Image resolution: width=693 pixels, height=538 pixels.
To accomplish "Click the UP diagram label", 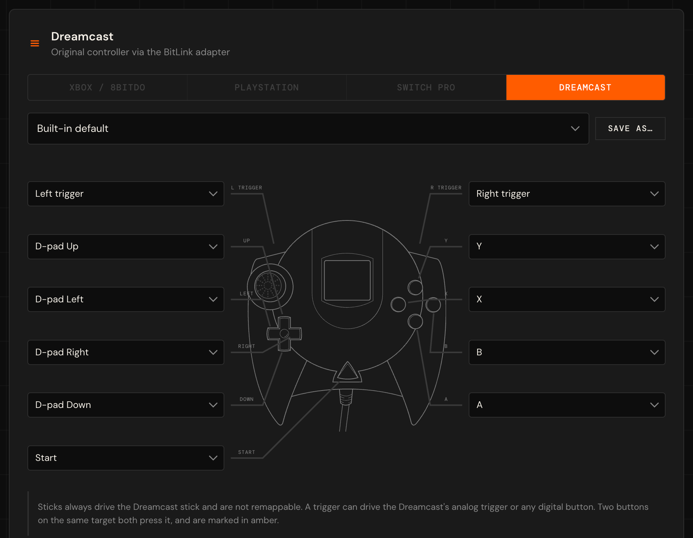I will pos(247,241).
